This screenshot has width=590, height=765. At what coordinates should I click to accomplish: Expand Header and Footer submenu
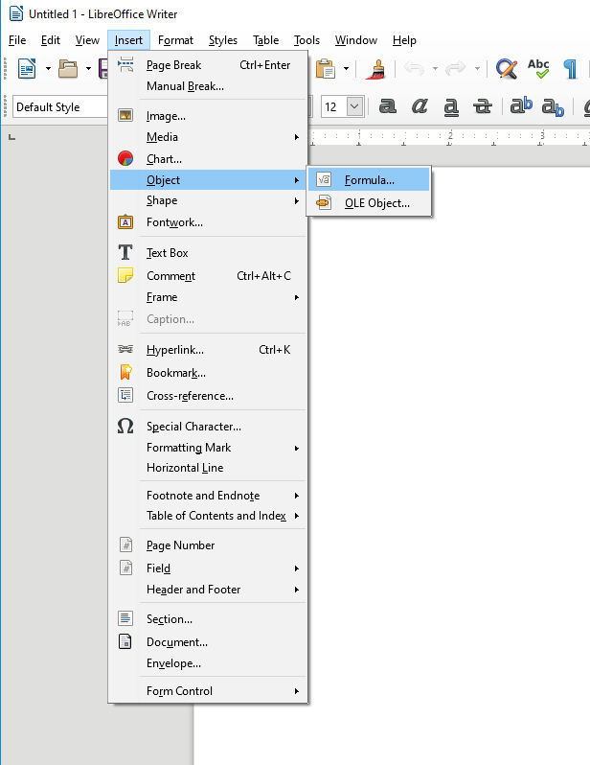point(208,590)
